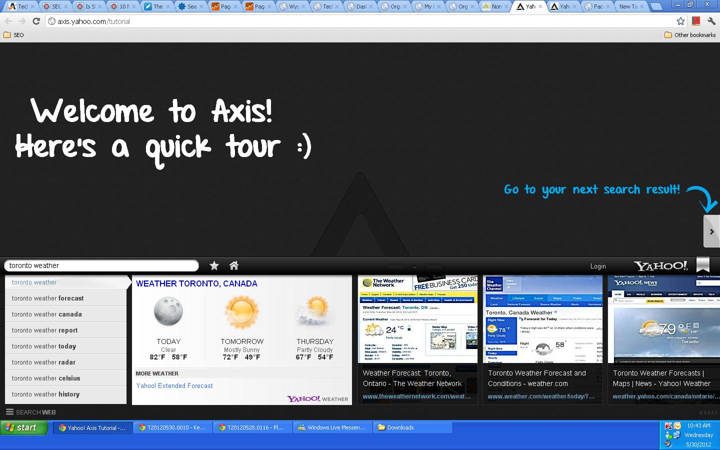
Task: Select suggestion toronto weather forecast
Action: click(x=47, y=298)
